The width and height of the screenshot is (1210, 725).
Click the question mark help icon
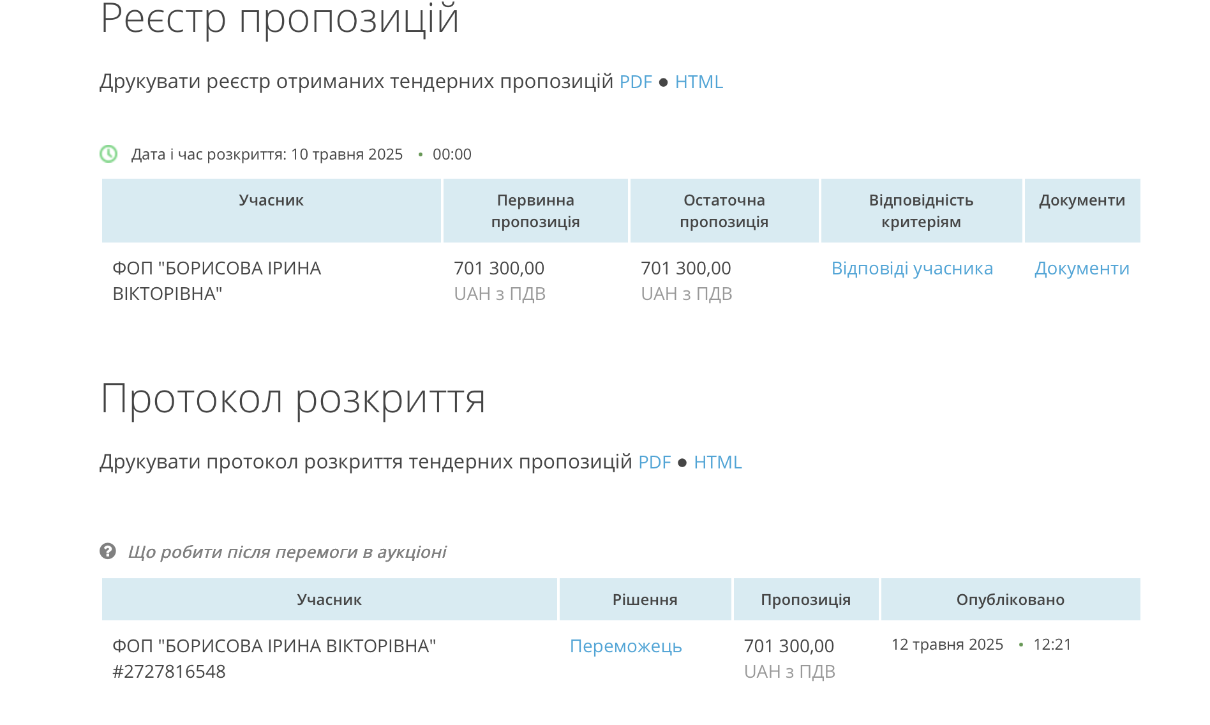108,551
